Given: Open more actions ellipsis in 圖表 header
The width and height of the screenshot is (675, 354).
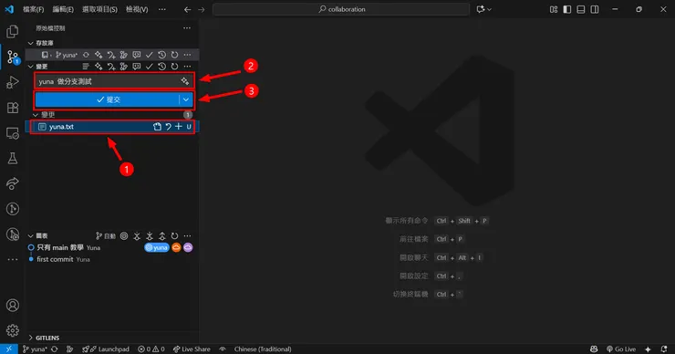Looking at the screenshot, I should [187, 236].
